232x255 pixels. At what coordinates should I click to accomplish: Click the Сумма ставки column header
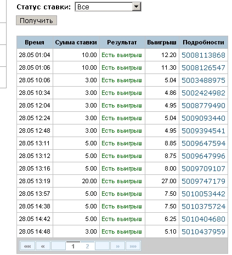coord(76,42)
